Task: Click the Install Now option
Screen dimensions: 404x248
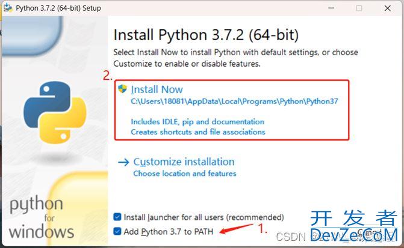Action: (232, 110)
